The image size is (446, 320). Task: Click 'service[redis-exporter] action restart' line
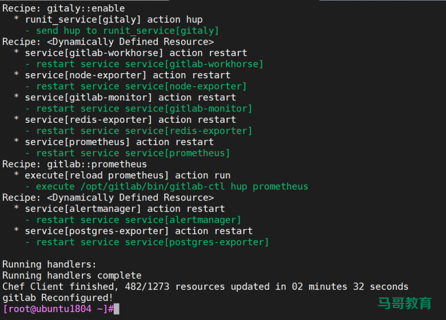tap(130, 119)
